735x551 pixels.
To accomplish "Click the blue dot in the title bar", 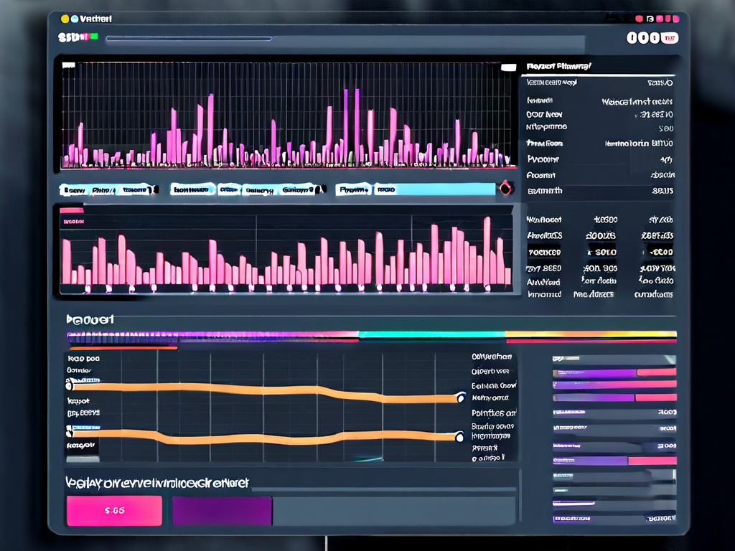I will 75,19.
